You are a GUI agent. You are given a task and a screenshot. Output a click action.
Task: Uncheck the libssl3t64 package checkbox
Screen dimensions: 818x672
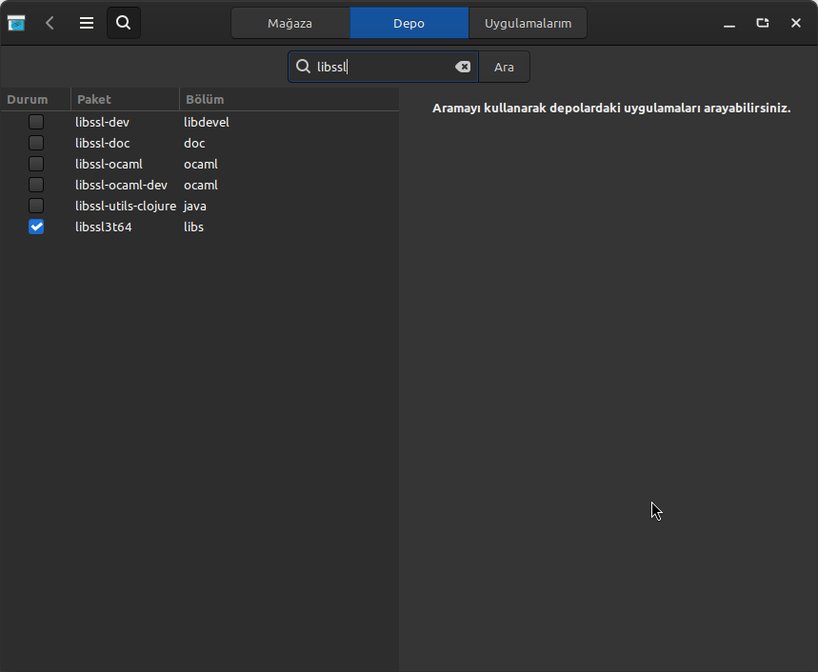[x=36, y=227]
